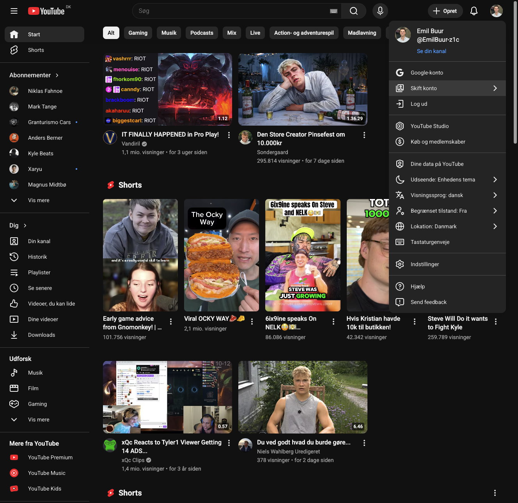Image resolution: width=518 pixels, height=503 pixels.
Task: Open the notifications bell icon
Action: click(x=474, y=11)
